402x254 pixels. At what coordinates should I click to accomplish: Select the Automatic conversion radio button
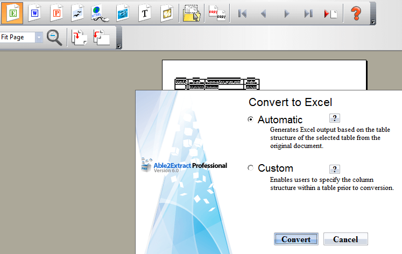click(x=250, y=120)
